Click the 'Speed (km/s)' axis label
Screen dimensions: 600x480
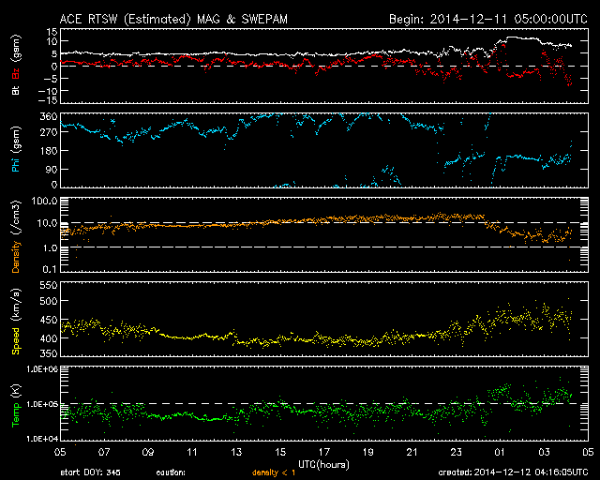16,321
